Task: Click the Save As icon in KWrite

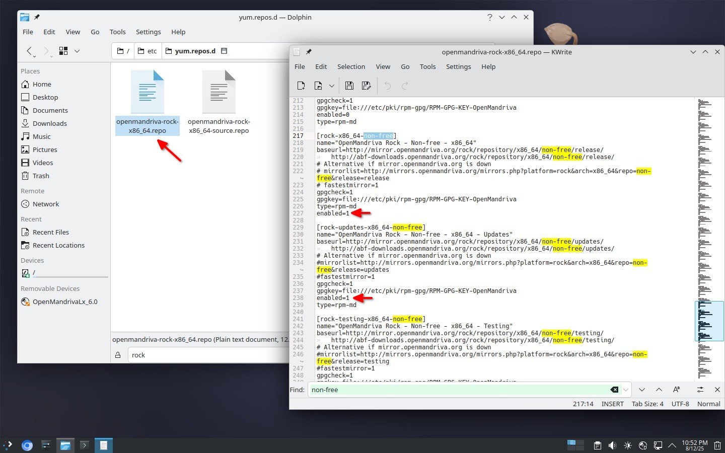Action: (x=367, y=86)
